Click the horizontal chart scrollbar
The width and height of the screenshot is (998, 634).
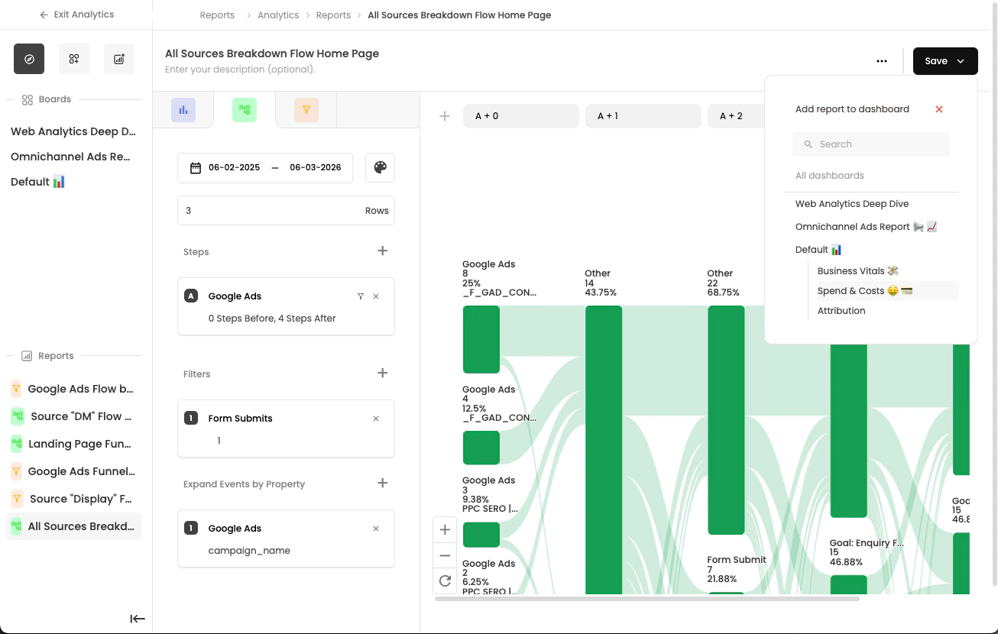(647, 599)
